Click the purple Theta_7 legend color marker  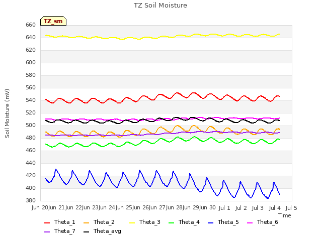click(47, 231)
